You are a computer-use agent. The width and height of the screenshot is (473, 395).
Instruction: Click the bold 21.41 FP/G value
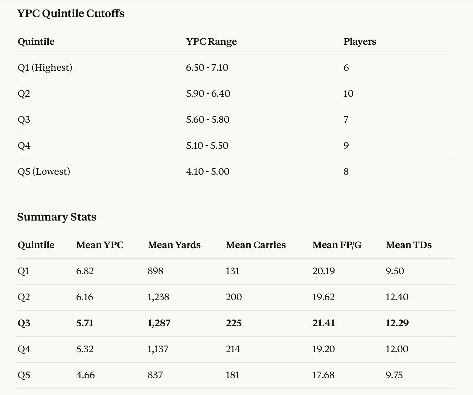pyautogui.click(x=324, y=323)
